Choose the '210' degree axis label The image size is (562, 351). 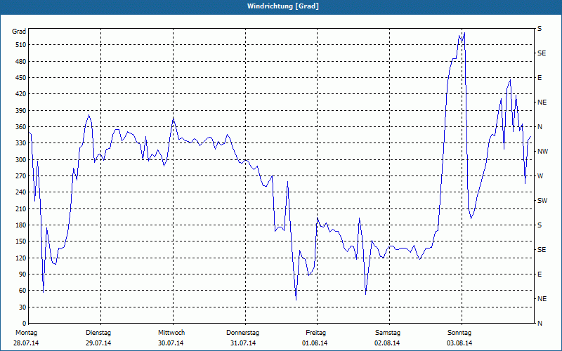coord(21,208)
